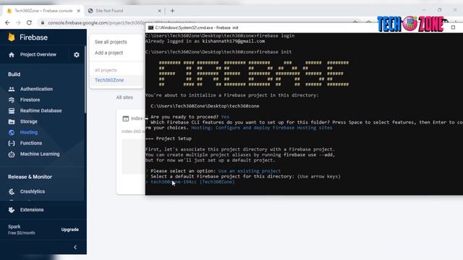The width and height of the screenshot is (463, 260).
Task: Open Firestore section
Action: tap(30, 100)
